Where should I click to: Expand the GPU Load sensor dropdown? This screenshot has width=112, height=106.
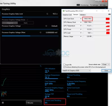[81, 33]
